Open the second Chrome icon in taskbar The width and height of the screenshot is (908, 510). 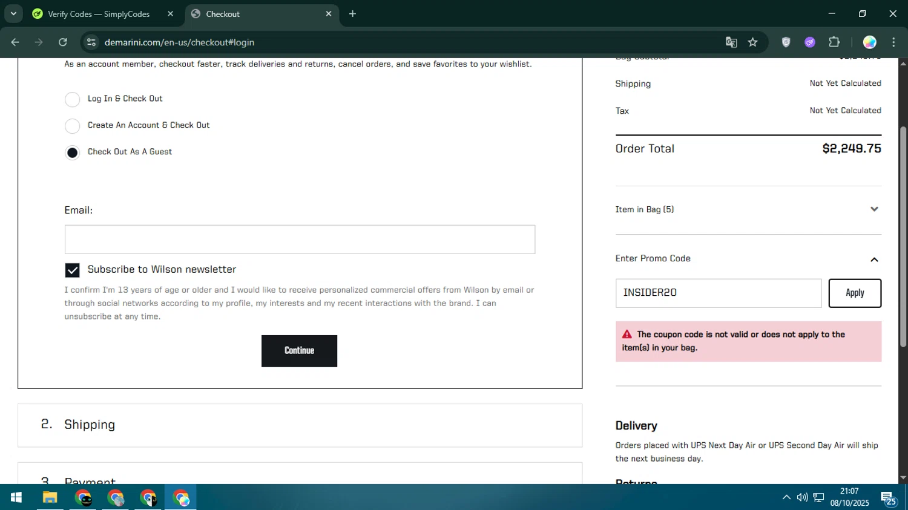click(x=116, y=497)
